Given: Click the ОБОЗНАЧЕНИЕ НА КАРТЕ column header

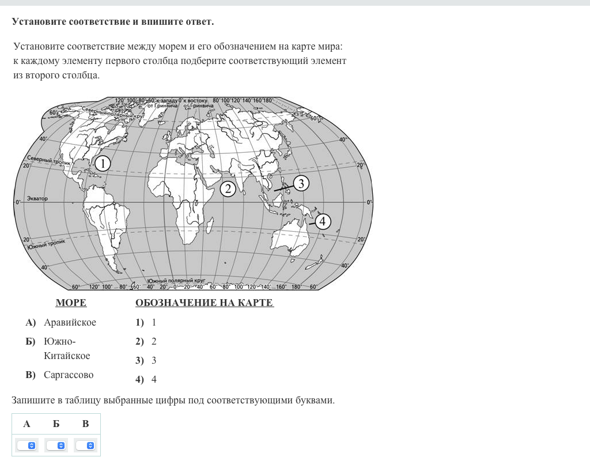Looking at the screenshot, I should click(x=204, y=303).
